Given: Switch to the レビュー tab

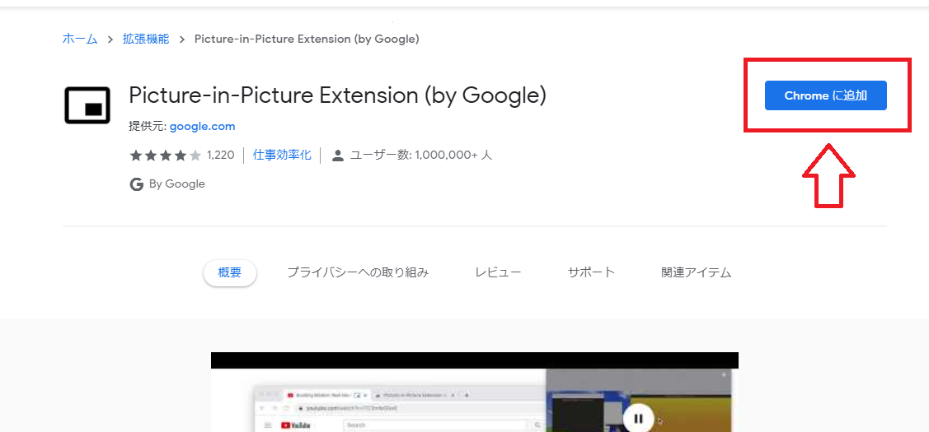Looking at the screenshot, I should click(498, 273).
